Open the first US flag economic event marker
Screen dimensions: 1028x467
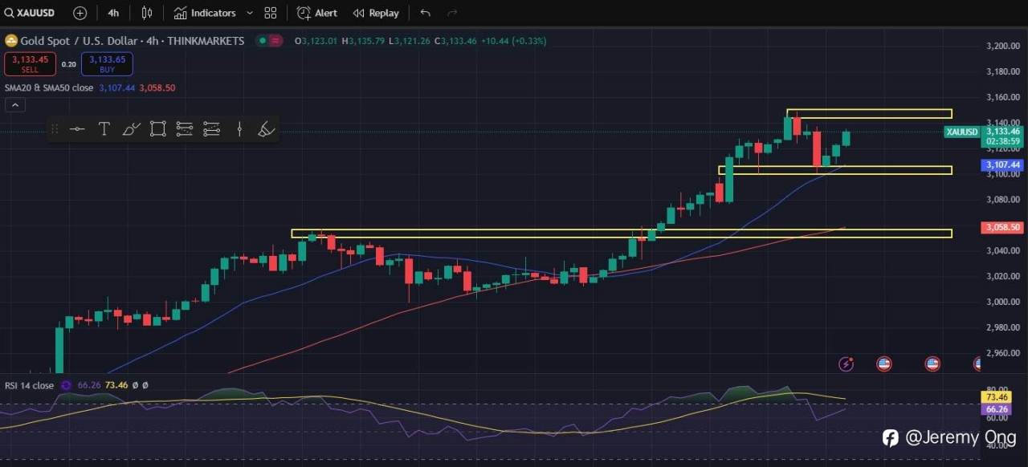(884, 364)
